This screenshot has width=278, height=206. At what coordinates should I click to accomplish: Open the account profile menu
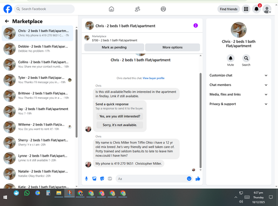tap(267, 9)
